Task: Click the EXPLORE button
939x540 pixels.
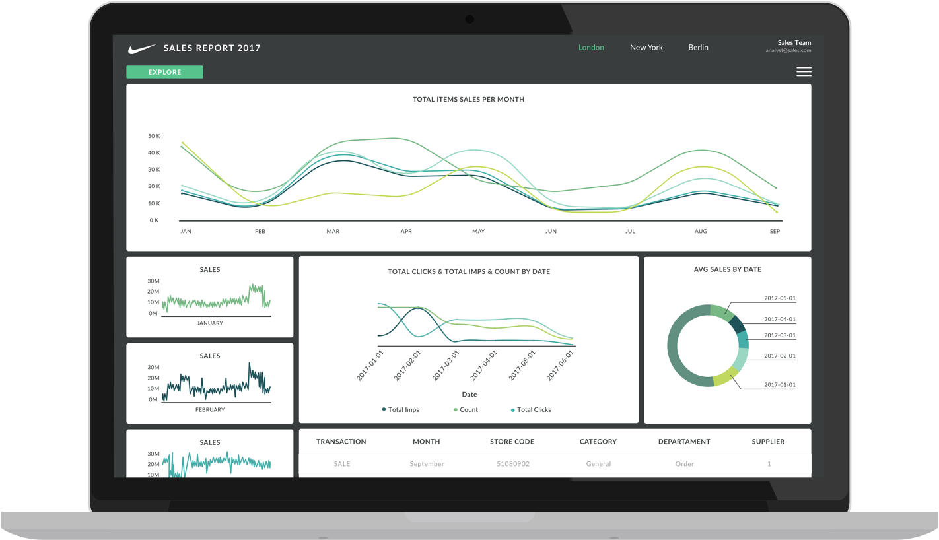Action: [x=164, y=71]
